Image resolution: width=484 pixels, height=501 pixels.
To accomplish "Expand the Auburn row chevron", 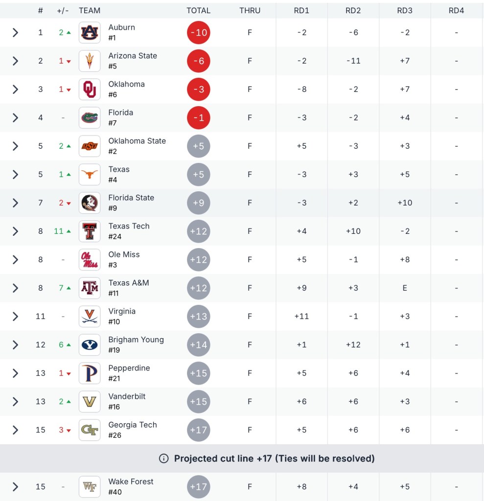I will [x=15, y=33].
